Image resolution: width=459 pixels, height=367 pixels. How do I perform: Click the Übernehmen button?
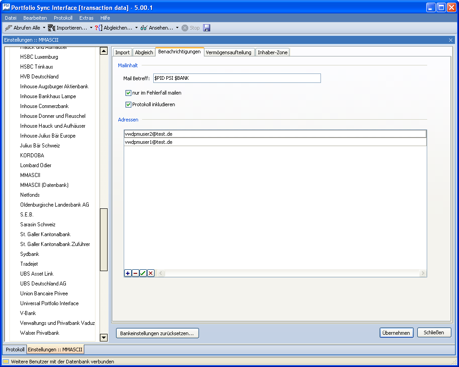point(396,333)
